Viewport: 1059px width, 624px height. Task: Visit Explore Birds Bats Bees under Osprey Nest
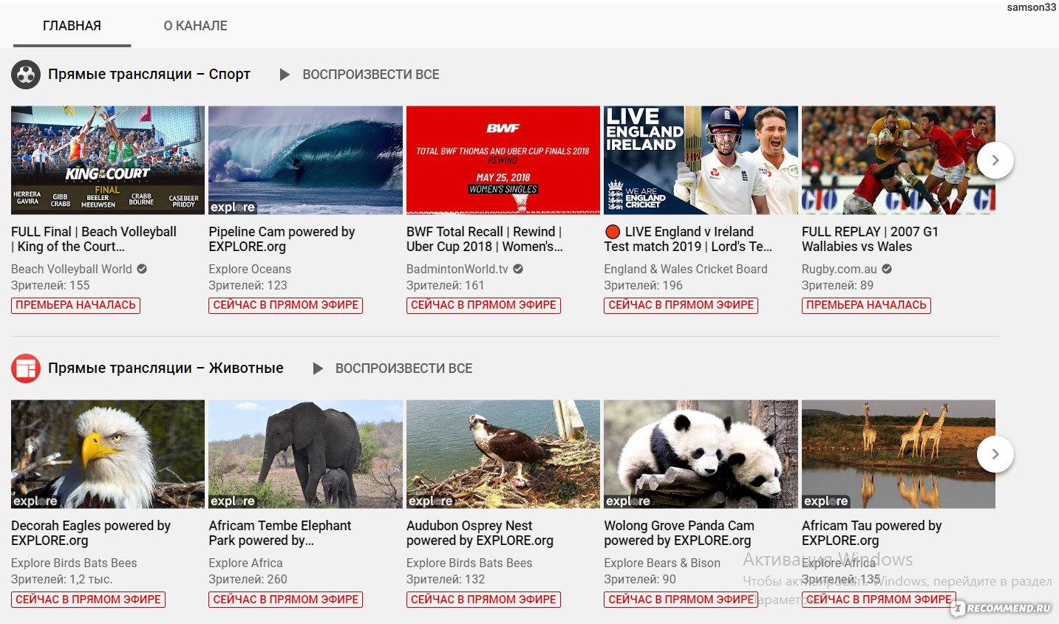469,563
